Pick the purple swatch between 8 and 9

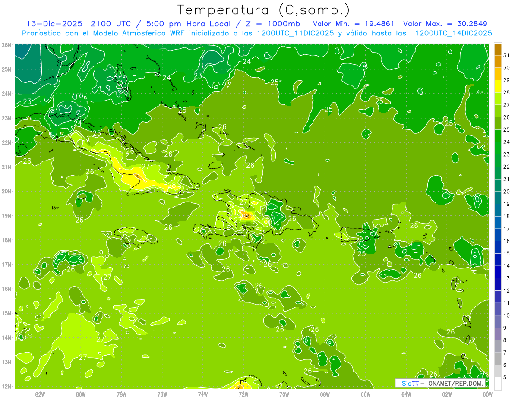[498, 334]
